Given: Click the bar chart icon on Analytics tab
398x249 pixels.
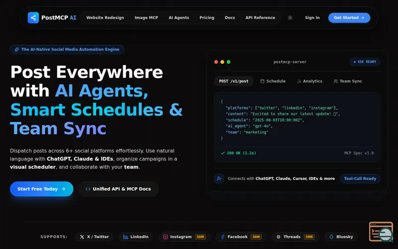Looking at the screenshot, I should (x=299, y=81).
